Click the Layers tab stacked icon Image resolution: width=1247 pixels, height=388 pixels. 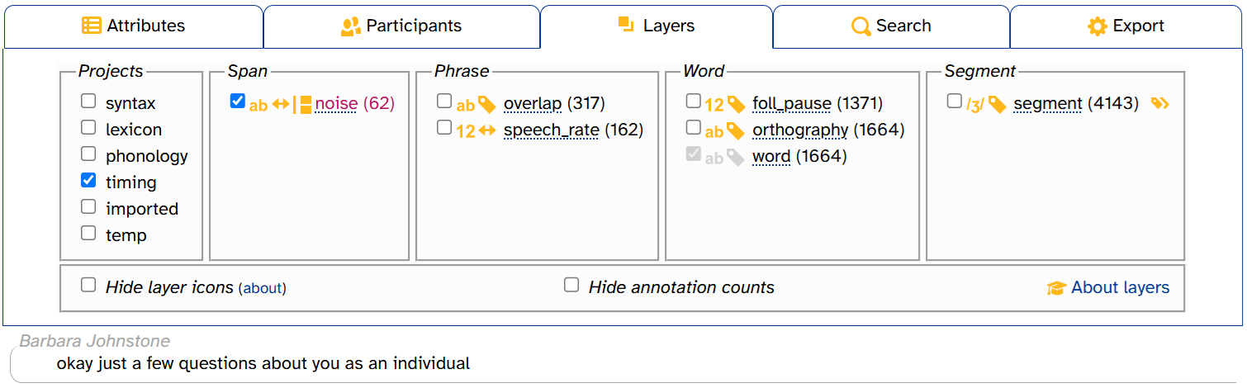tap(626, 25)
